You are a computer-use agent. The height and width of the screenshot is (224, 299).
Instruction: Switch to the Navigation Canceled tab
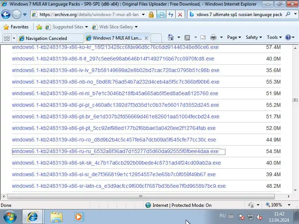coord(50,38)
